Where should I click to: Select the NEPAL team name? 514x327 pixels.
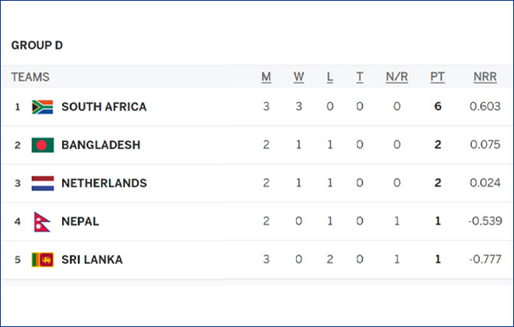tap(80, 221)
